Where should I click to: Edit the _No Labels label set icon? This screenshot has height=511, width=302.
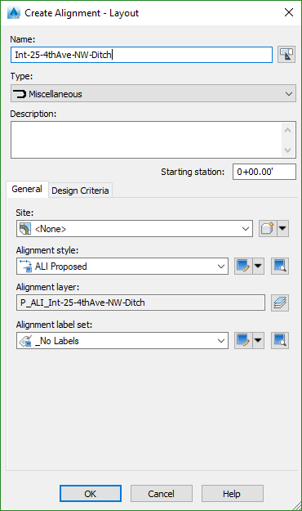pos(243,341)
